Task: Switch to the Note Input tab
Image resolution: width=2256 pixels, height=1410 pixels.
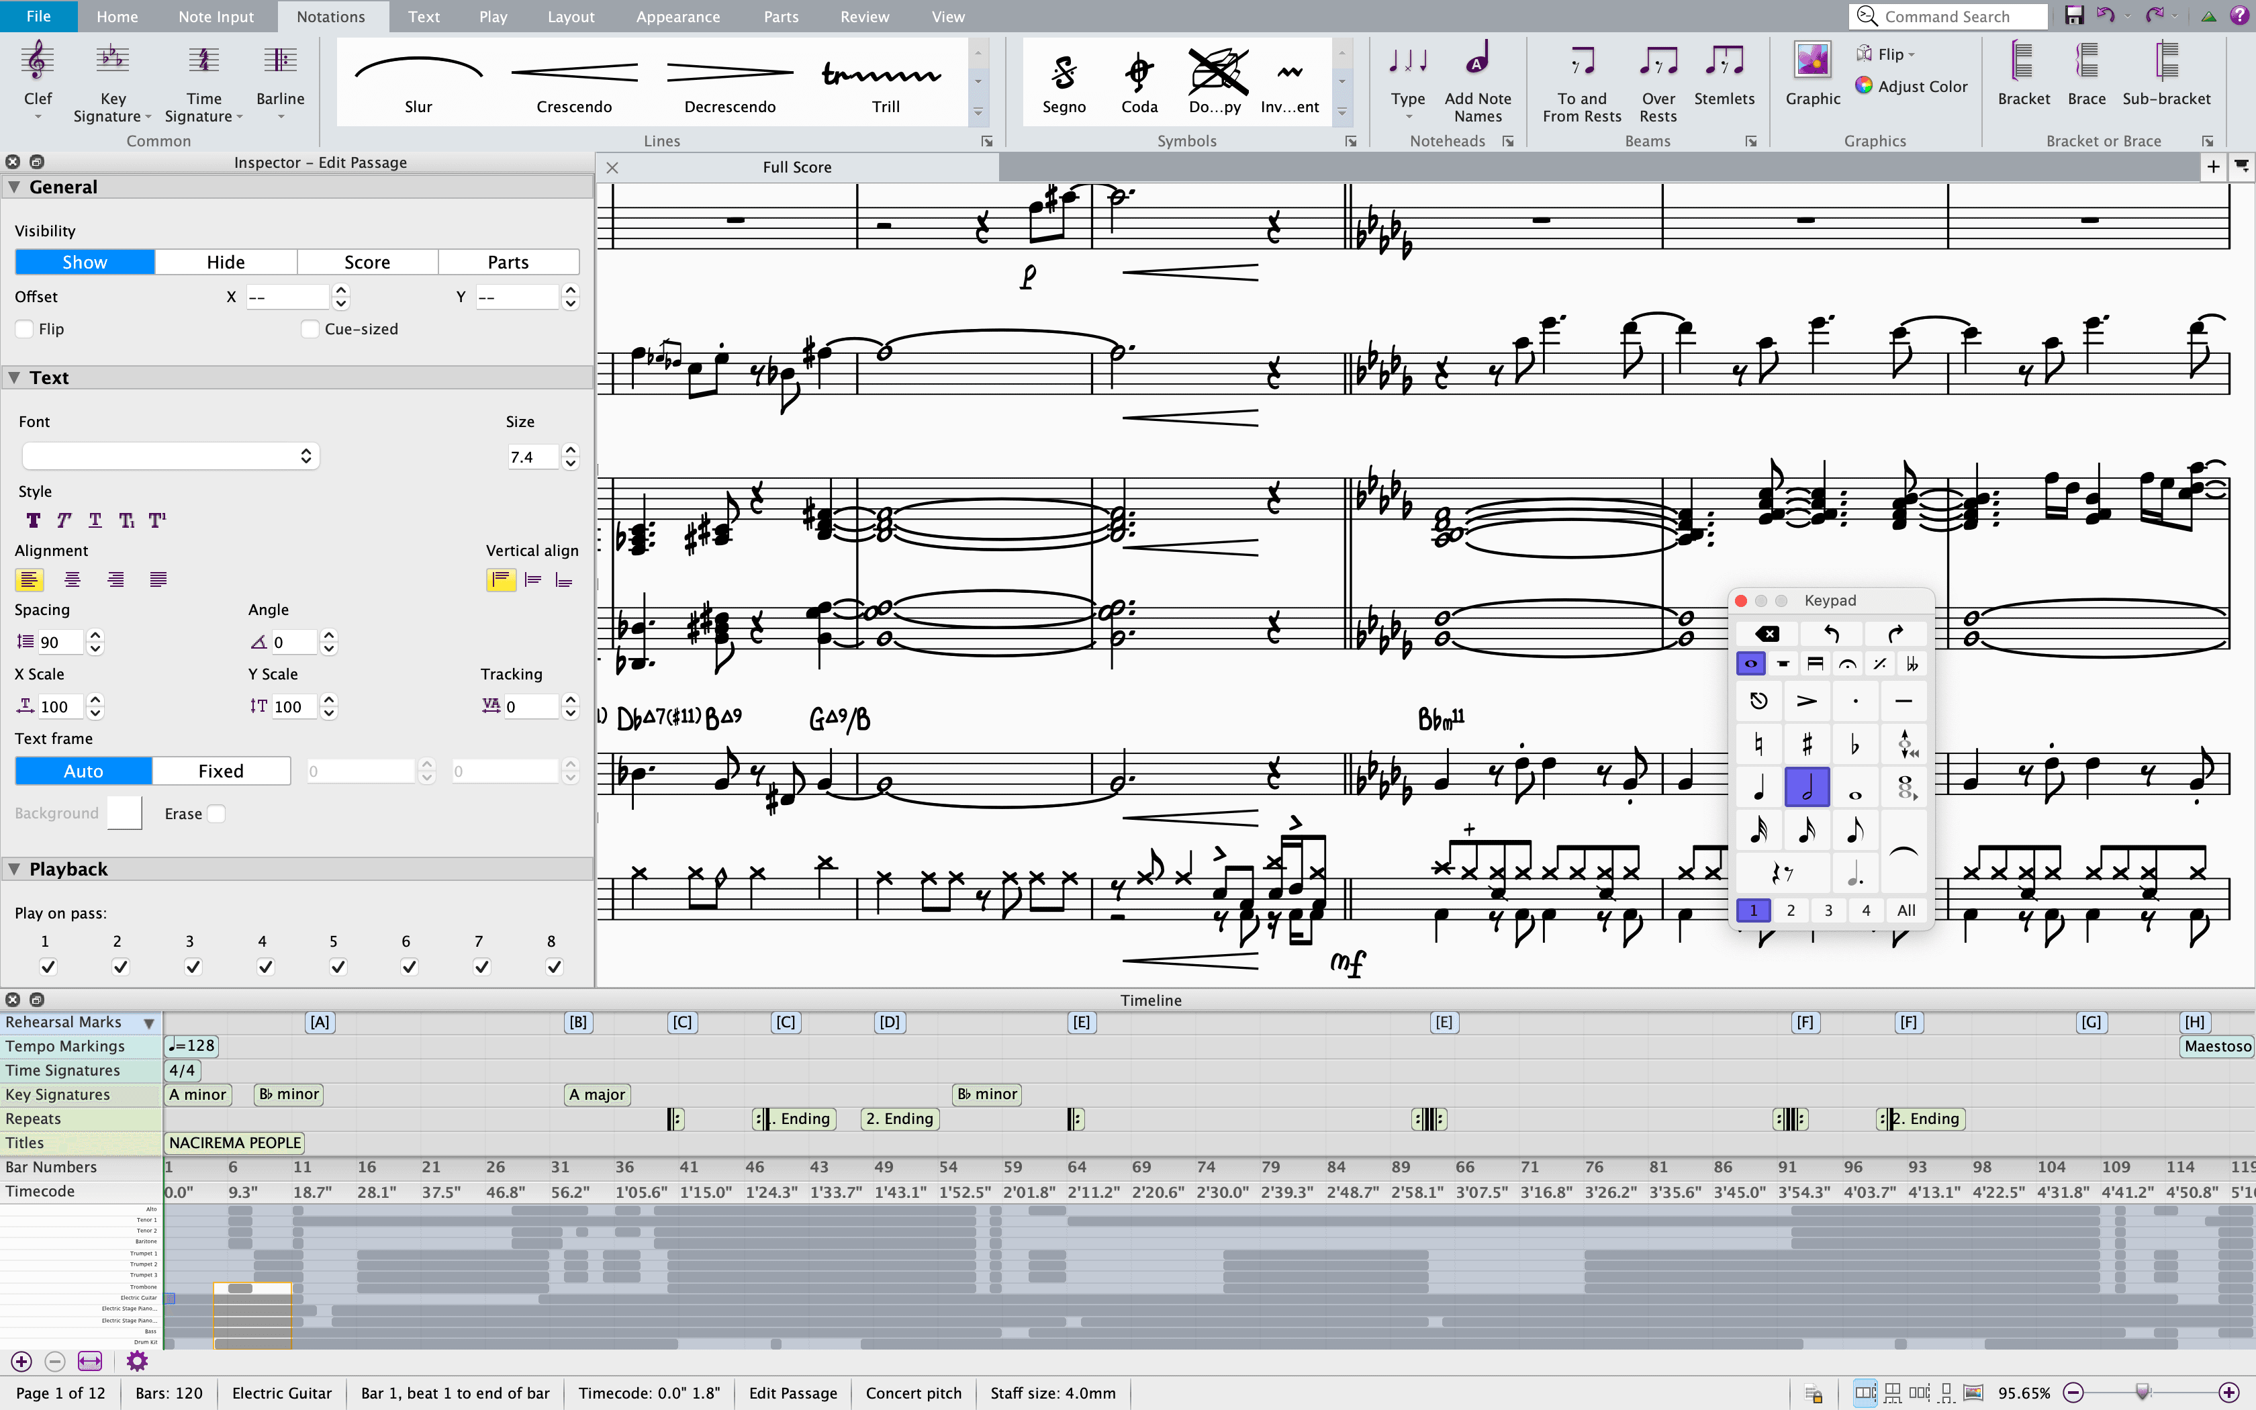Action: tap(216, 16)
